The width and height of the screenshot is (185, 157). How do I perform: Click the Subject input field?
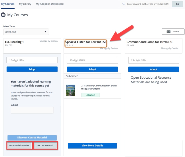coord(32,110)
